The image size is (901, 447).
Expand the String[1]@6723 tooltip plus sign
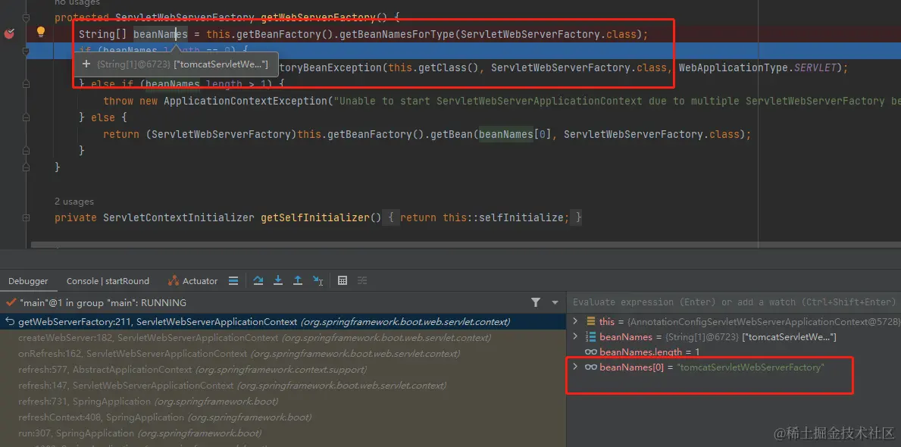[x=86, y=64]
